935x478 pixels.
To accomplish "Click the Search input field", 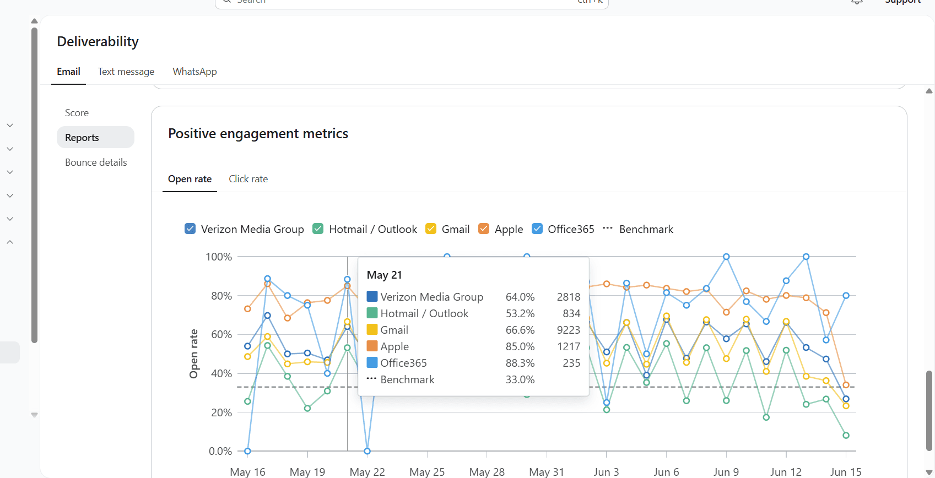I will [412, 3].
